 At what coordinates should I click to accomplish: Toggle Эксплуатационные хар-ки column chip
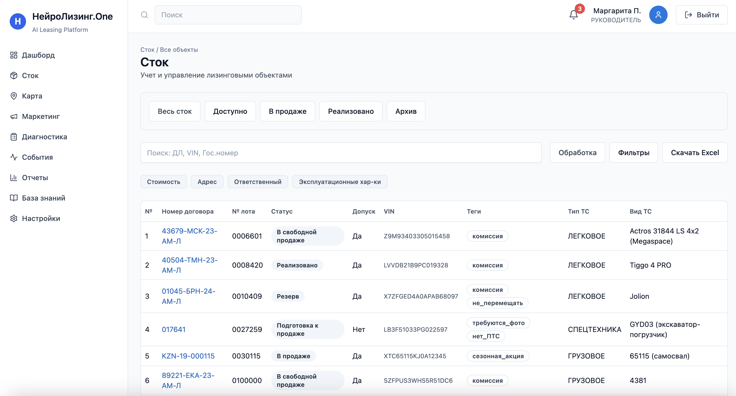point(339,182)
